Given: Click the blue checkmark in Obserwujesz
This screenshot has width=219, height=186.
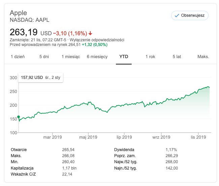Looking at the screenshot, I should [177, 15].
